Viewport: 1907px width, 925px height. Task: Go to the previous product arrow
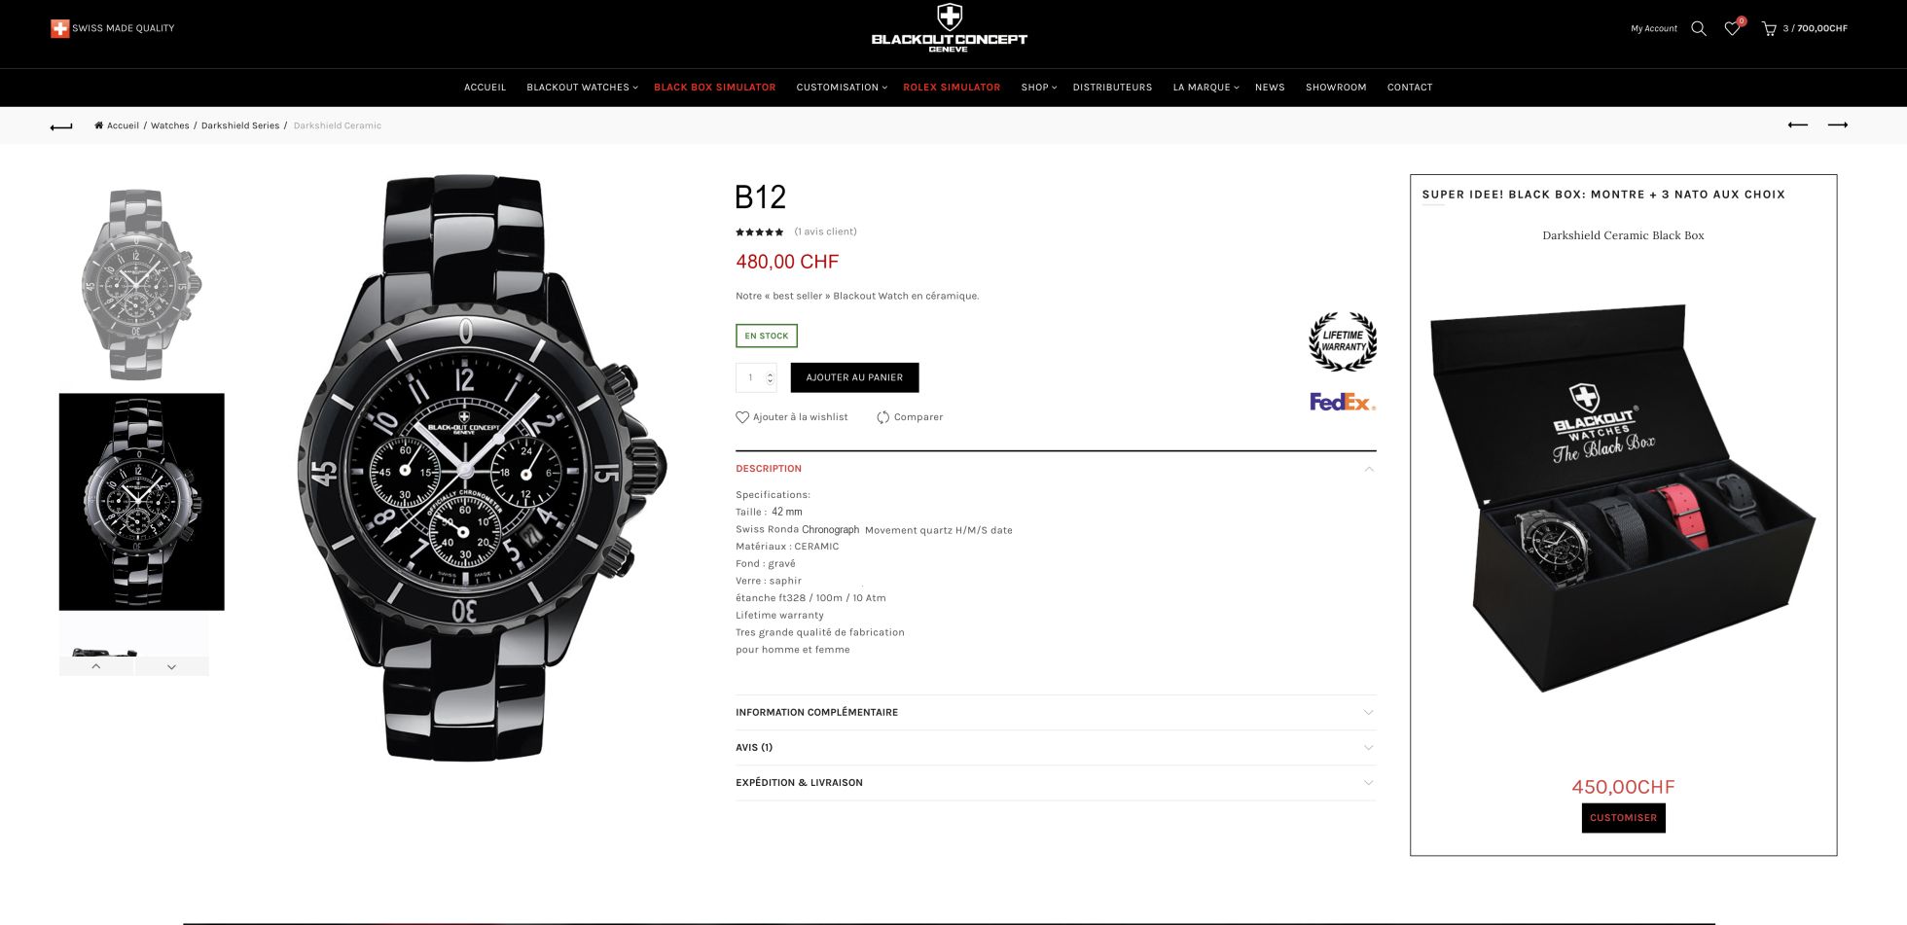(x=1797, y=125)
